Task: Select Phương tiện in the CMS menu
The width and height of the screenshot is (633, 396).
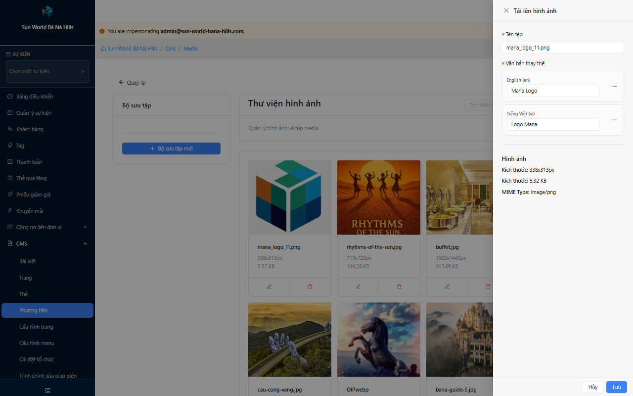Action: (47, 310)
